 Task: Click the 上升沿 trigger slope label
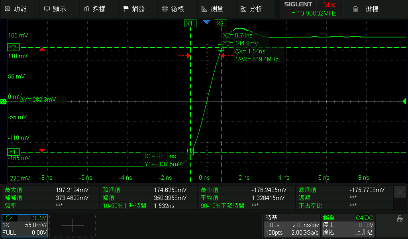click(364, 233)
